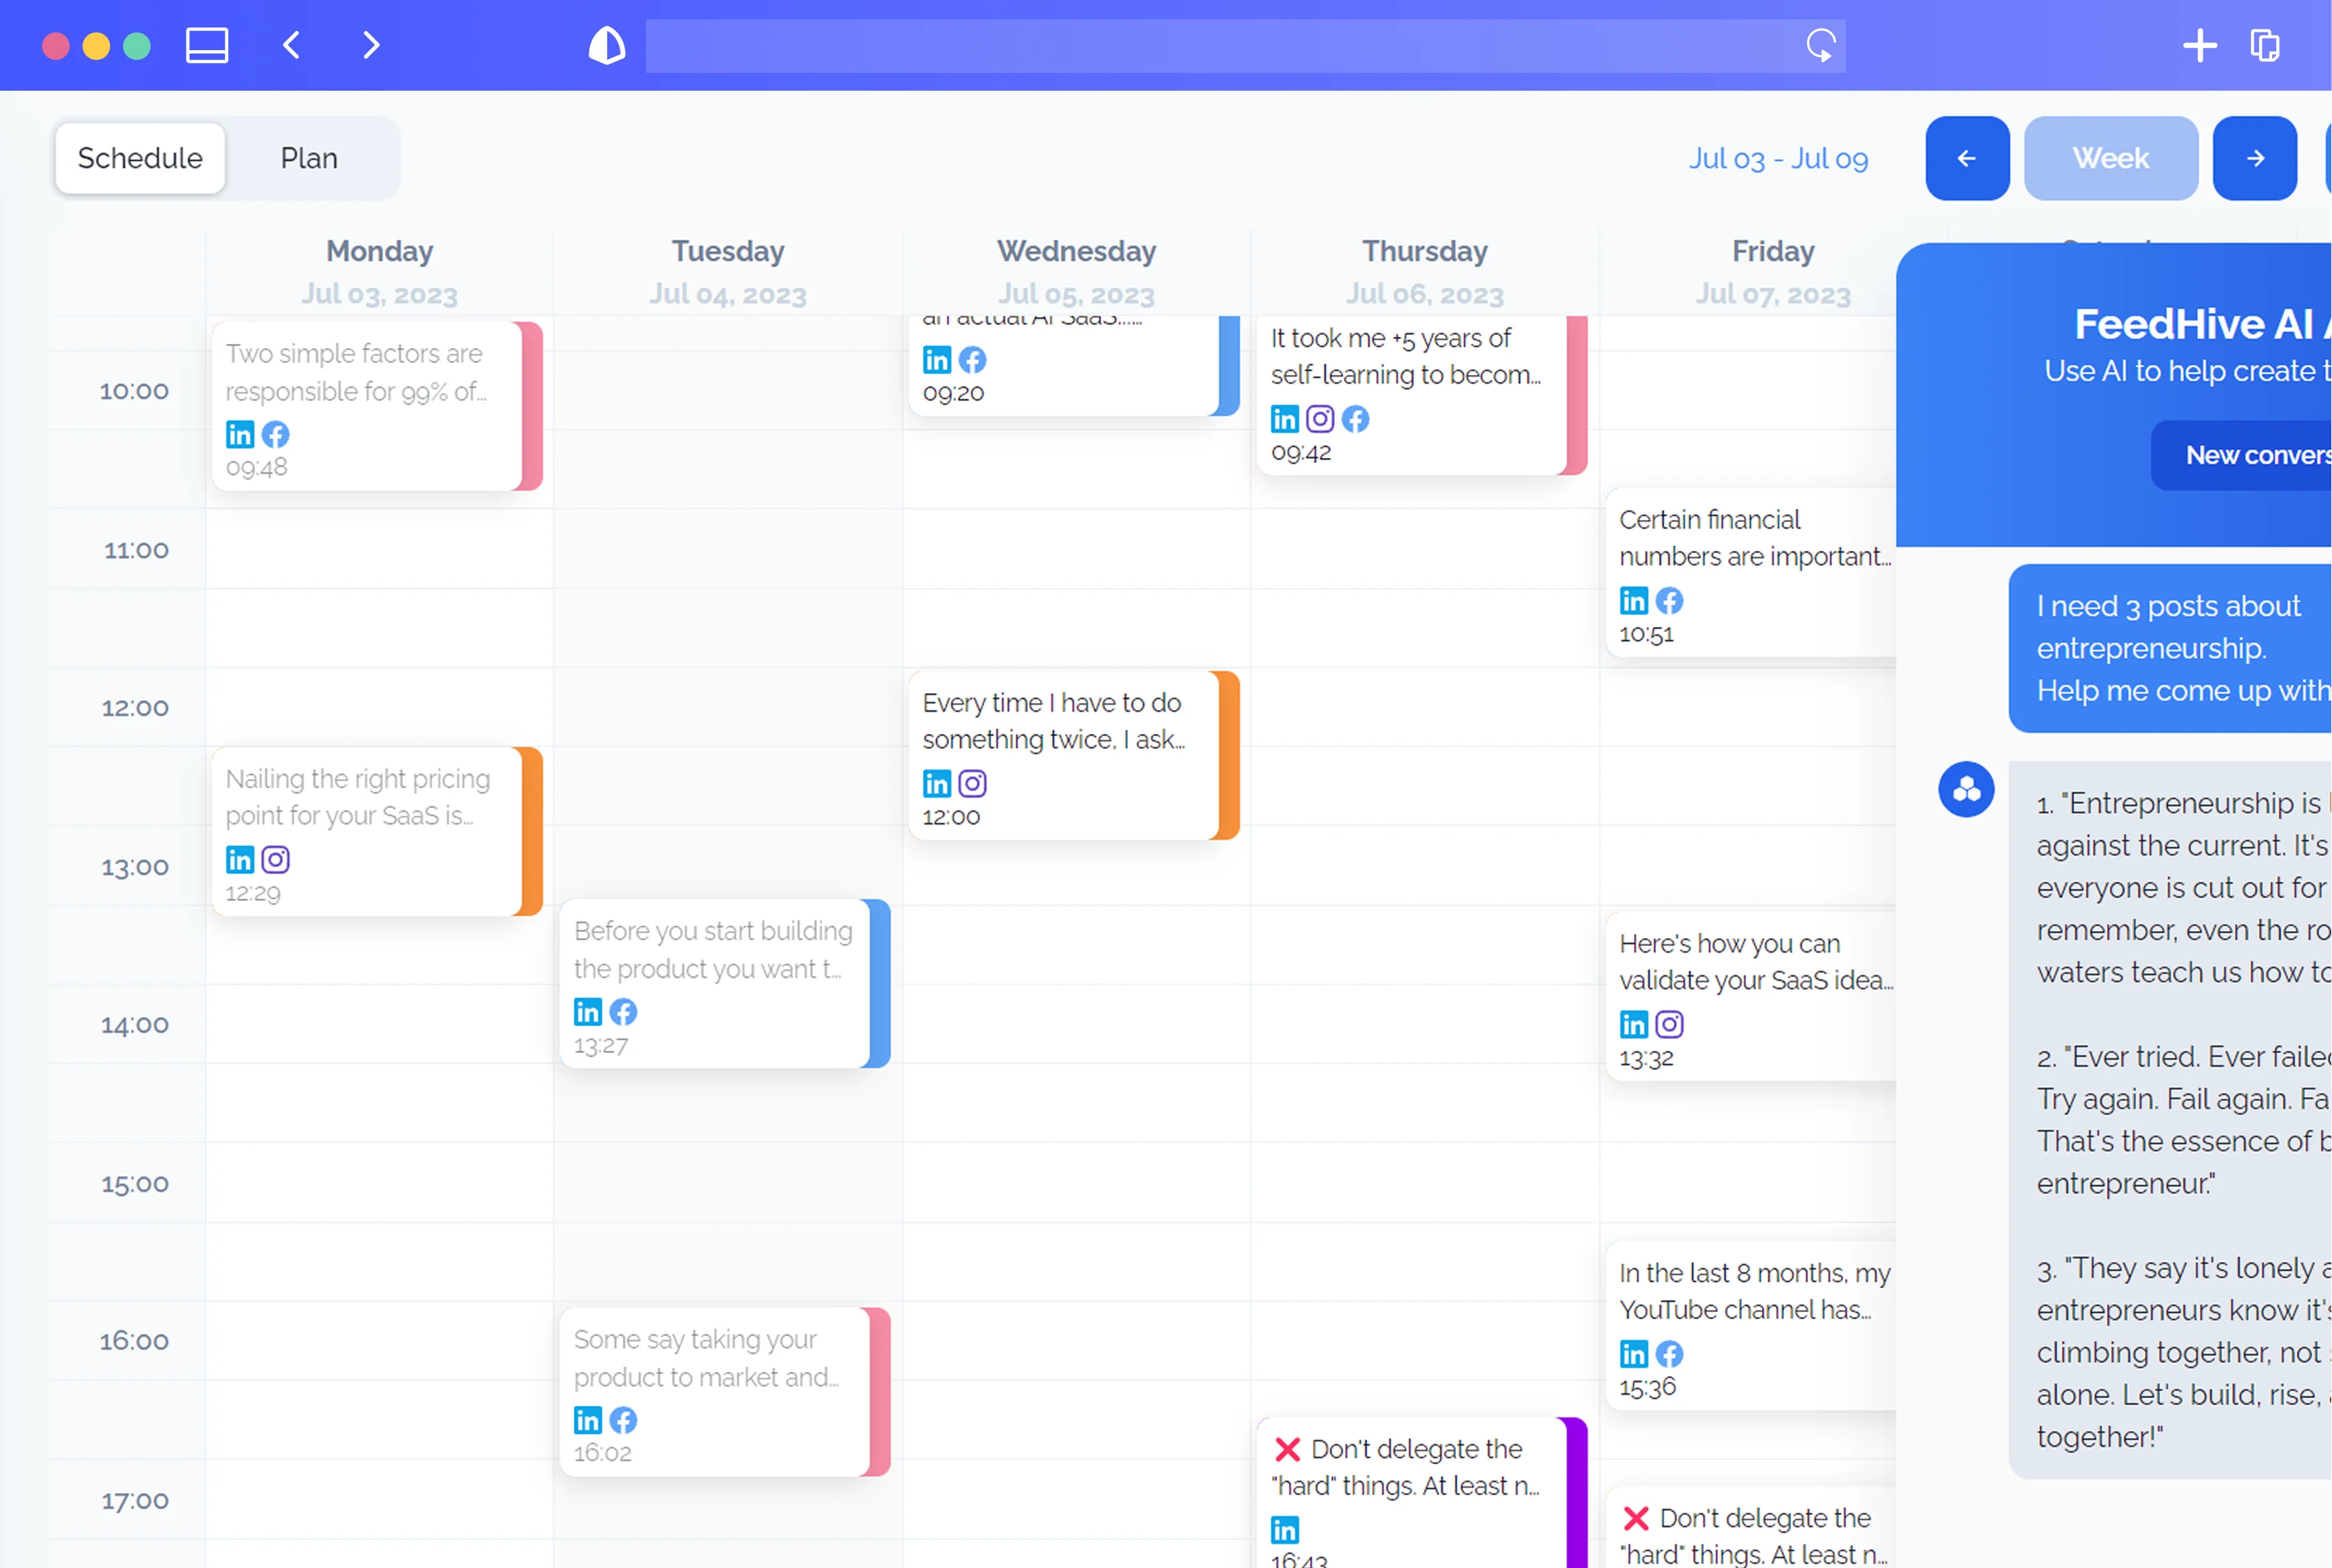Open 'Here's how you can validate' post
Image resolution: width=2332 pixels, height=1568 pixels.
[x=1751, y=996]
